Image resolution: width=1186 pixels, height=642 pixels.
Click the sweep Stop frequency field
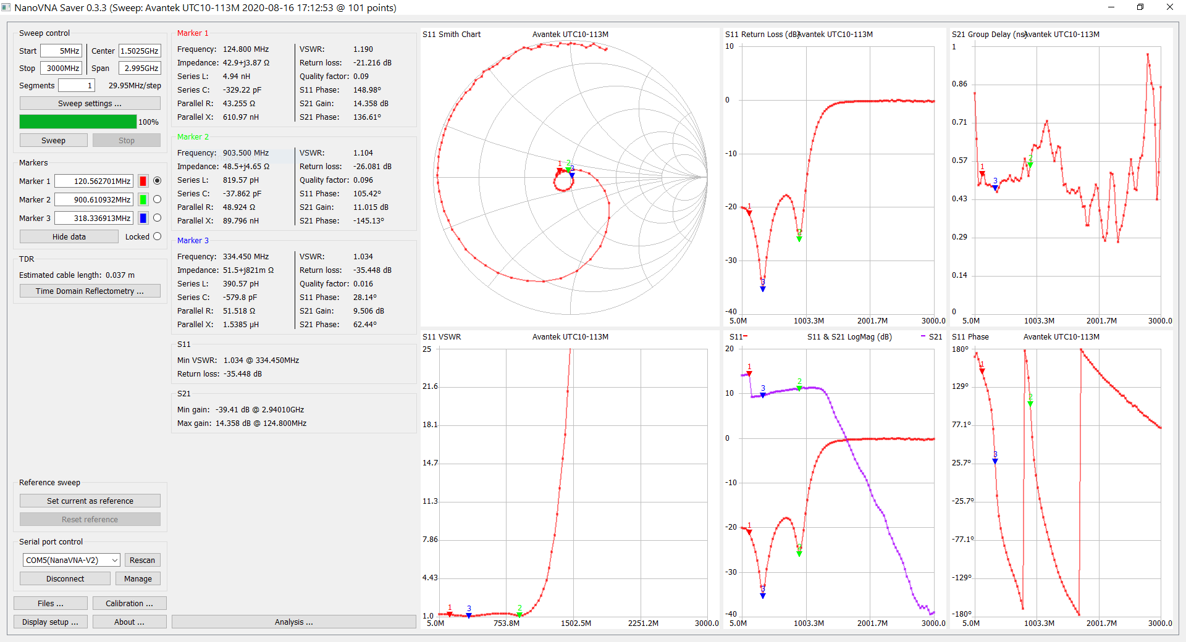(x=61, y=68)
